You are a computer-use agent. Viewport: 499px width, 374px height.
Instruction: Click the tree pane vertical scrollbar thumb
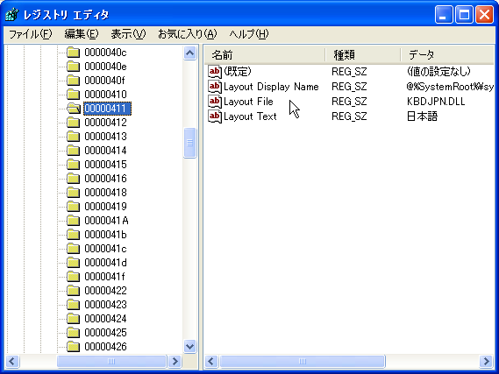190,143
